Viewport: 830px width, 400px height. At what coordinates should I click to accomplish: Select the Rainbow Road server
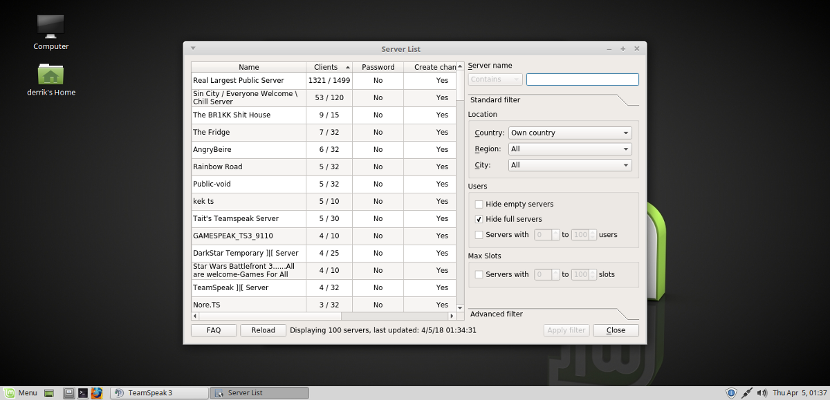[324, 167]
